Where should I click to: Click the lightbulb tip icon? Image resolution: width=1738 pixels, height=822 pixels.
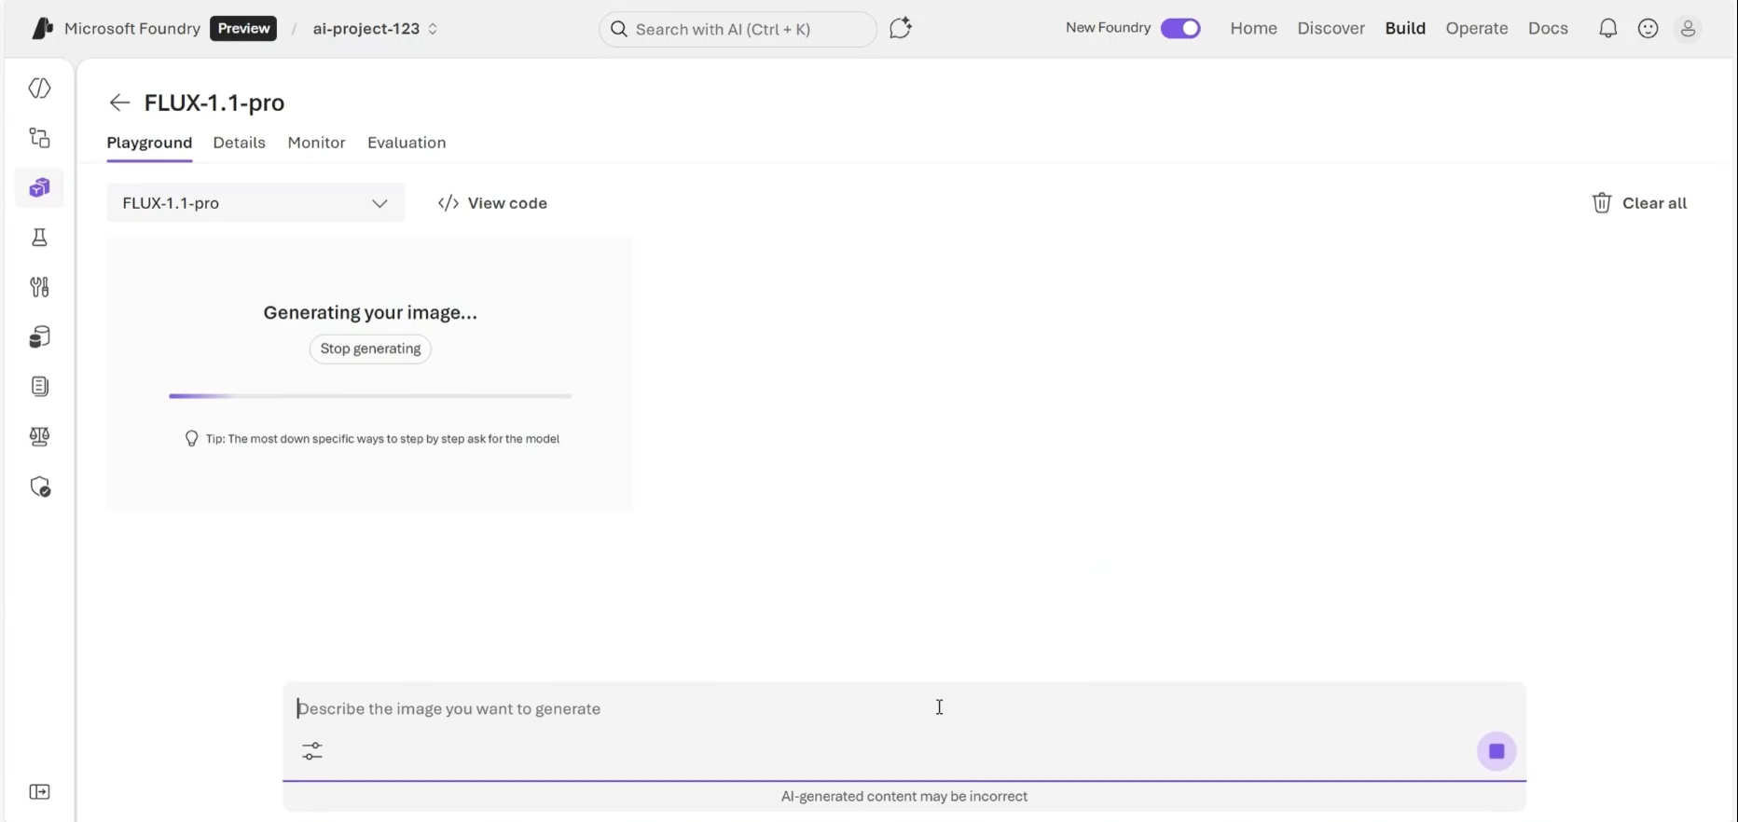[x=192, y=439]
